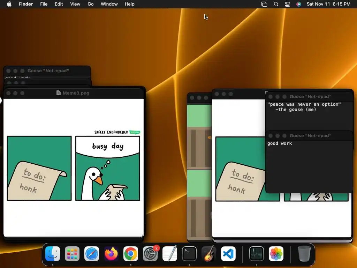Launch Firefox from the Dock
357x268 pixels.
click(x=111, y=254)
